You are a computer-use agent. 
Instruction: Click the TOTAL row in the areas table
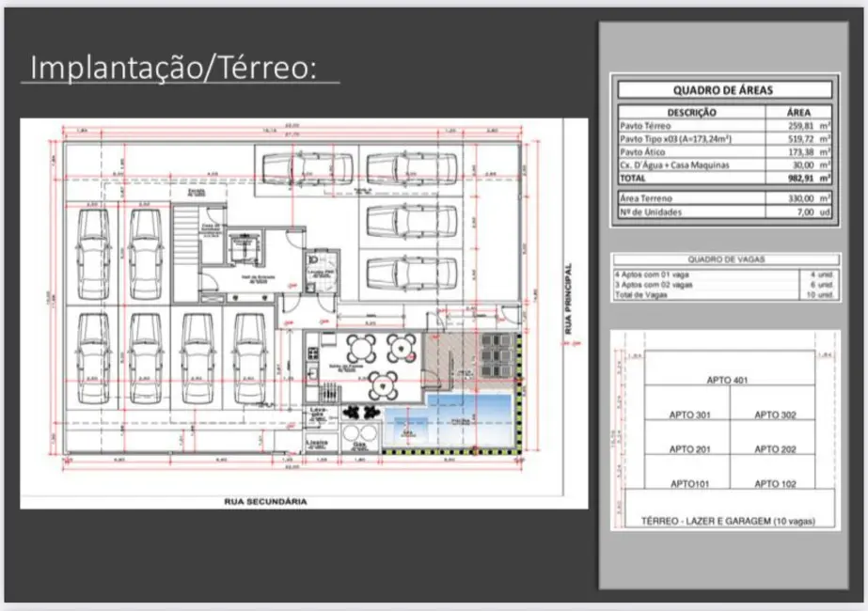tap(722, 178)
